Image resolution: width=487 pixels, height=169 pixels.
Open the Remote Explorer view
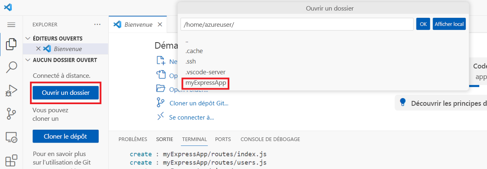click(11, 137)
